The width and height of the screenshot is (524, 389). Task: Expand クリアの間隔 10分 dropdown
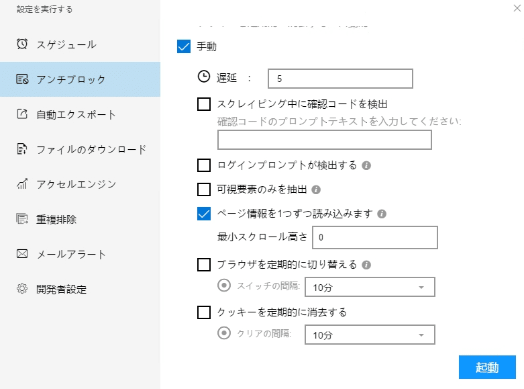point(369,335)
